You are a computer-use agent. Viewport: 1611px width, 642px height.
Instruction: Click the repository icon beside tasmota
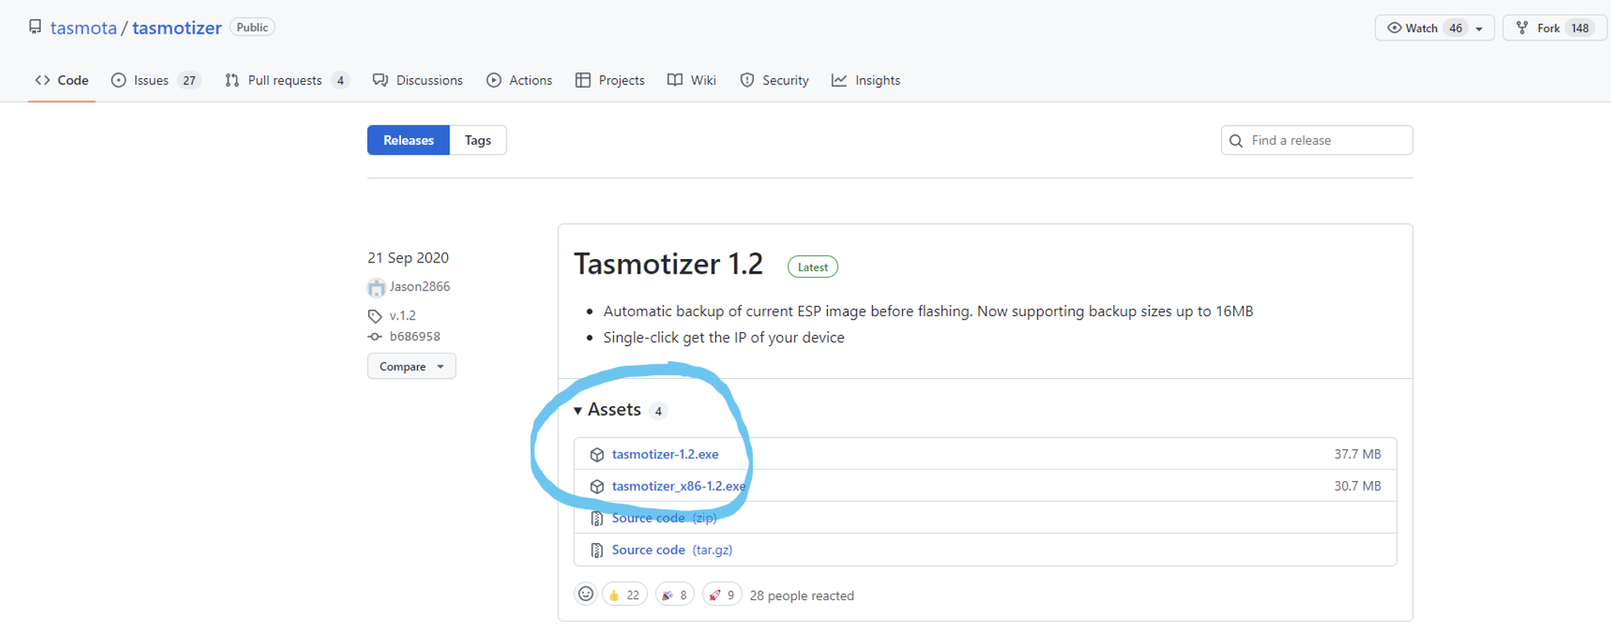(35, 27)
